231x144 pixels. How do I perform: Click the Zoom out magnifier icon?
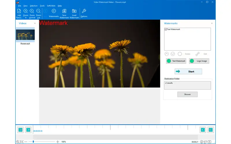click(38, 11)
